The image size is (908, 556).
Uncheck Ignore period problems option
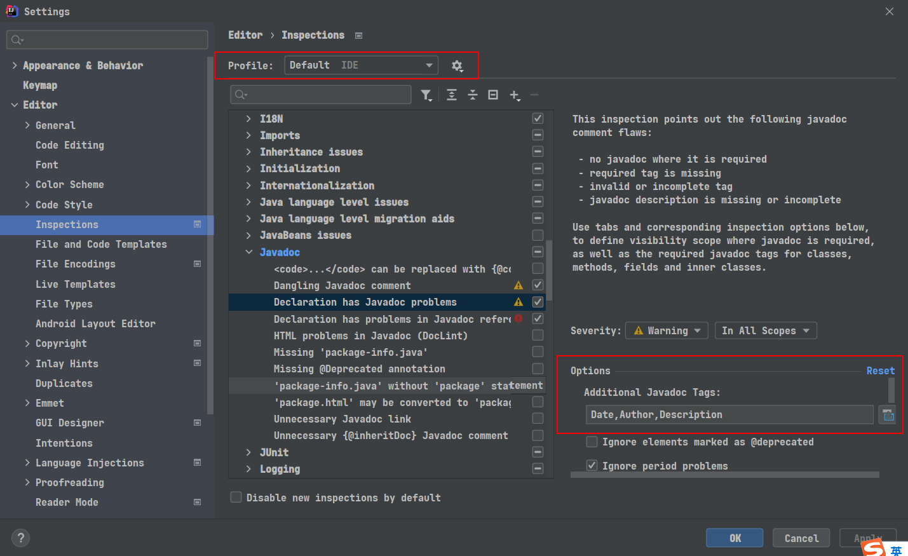(592, 466)
